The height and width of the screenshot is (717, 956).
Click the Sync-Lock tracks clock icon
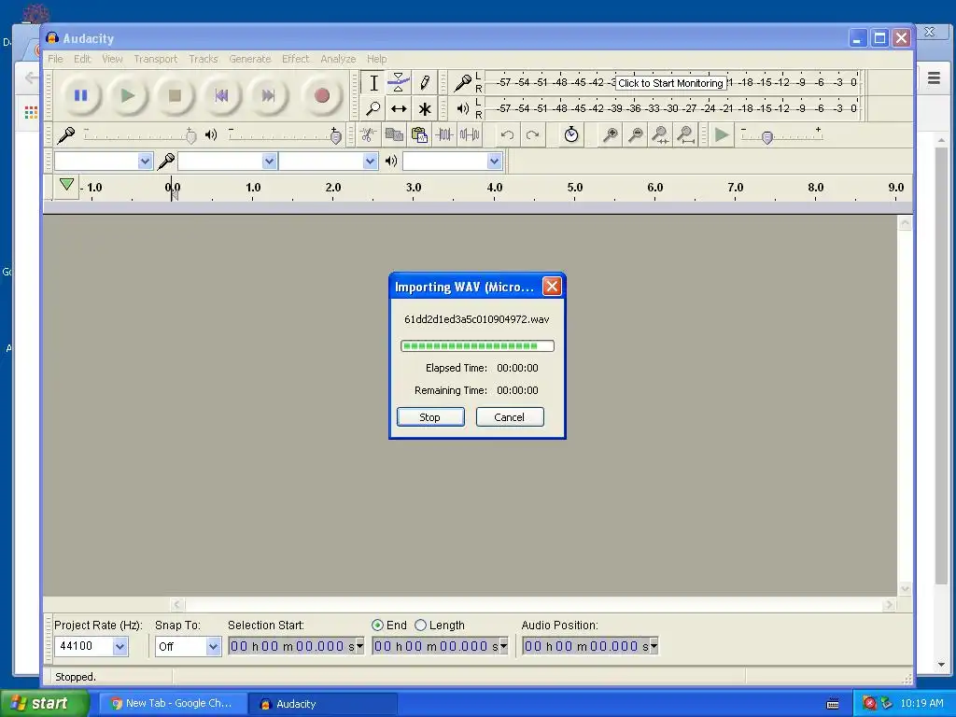(x=571, y=134)
